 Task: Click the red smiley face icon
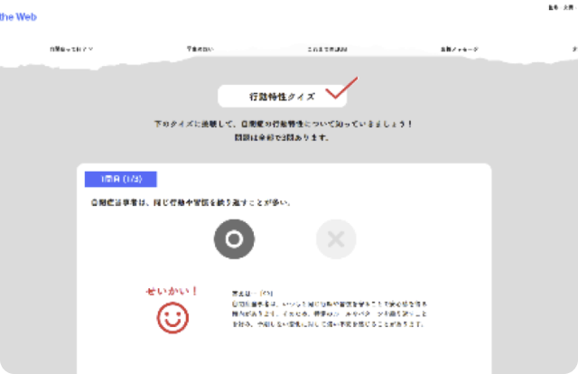(x=172, y=318)
